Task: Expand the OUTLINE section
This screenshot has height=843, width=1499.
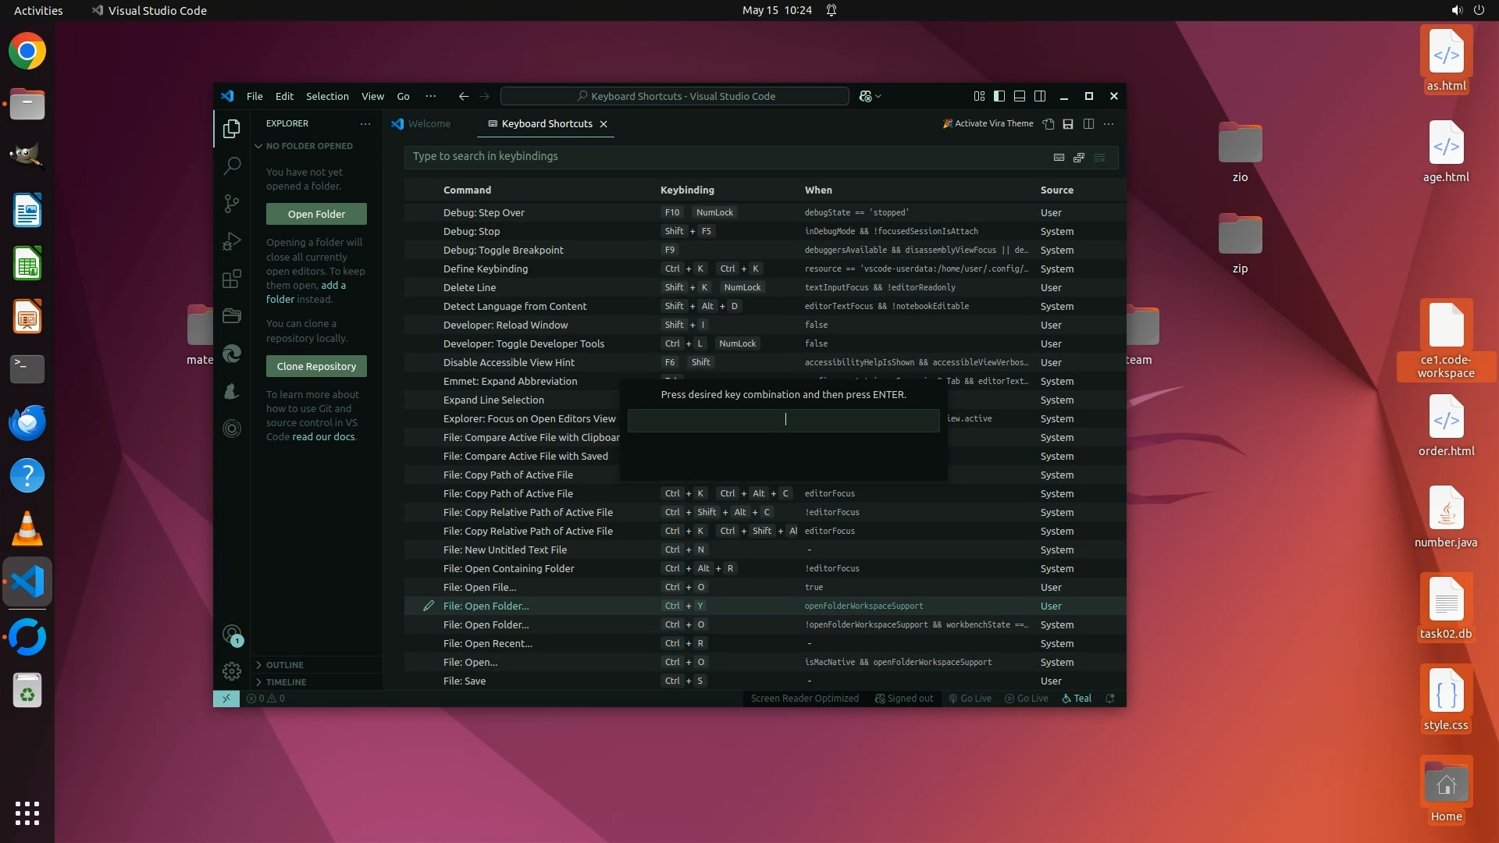Action: [x=284, y=665]
